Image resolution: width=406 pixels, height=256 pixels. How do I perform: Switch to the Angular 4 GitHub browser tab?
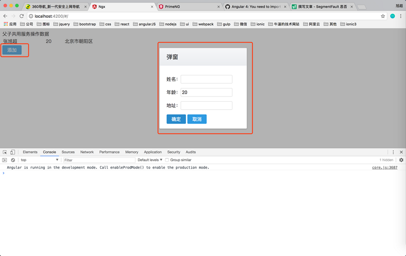pyautogui.click(x=256, y=7)
